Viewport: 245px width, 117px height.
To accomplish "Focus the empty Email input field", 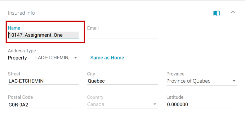I will (122, 35).
